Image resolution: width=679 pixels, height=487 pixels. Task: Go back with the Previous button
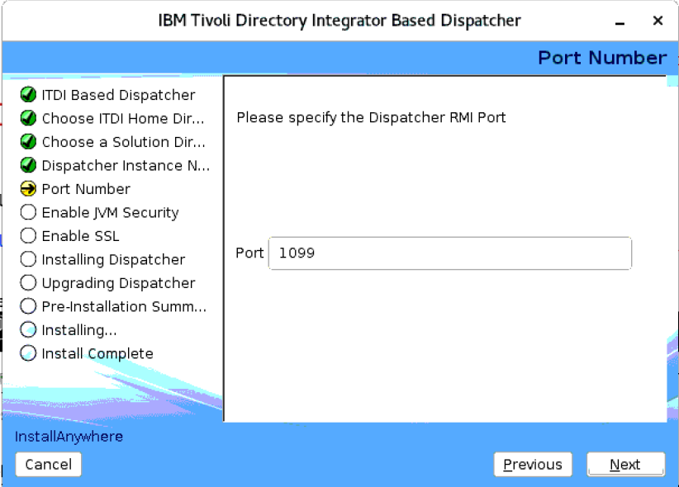click(533, 465)
